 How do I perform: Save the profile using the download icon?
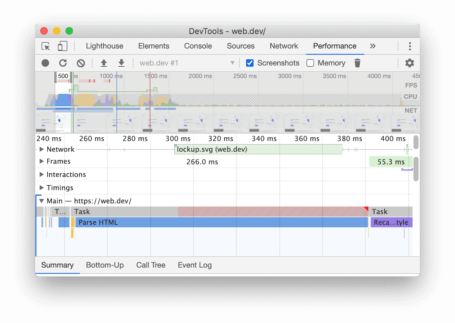coord(122,63)
